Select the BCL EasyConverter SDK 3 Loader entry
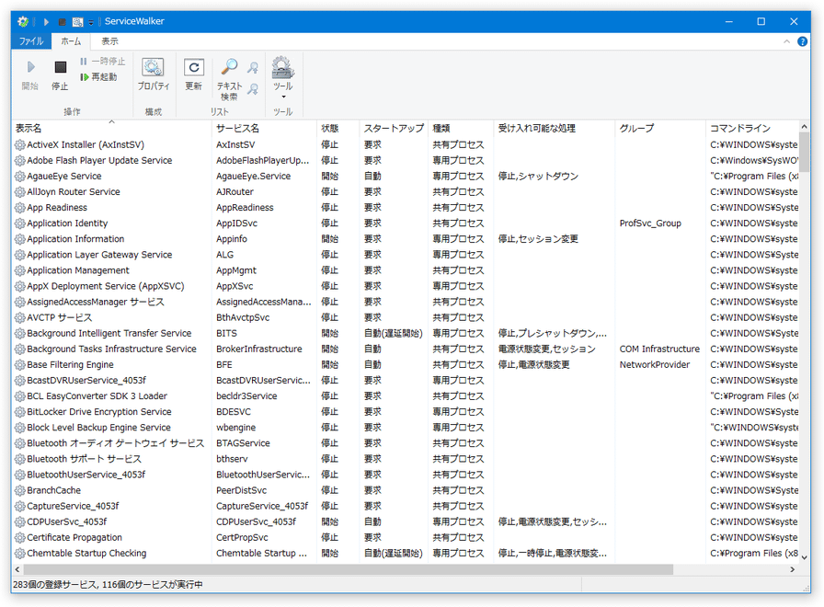The width and height of the screenshot is (824, 607). point(97,396)
